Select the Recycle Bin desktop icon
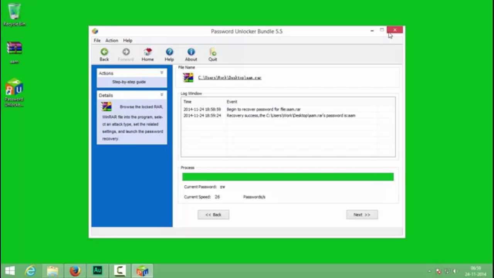This screenshot has height=278, width=494. (x=14, y=15)
